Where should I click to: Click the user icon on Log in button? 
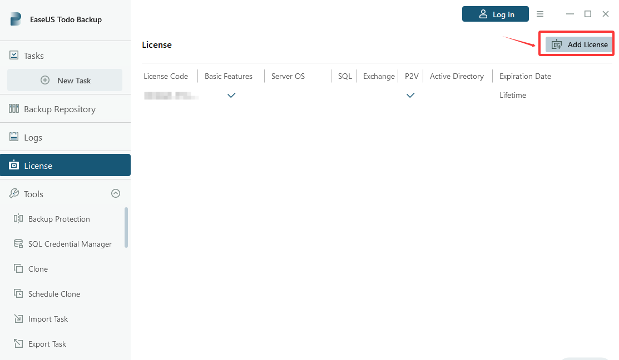(483, 14)
